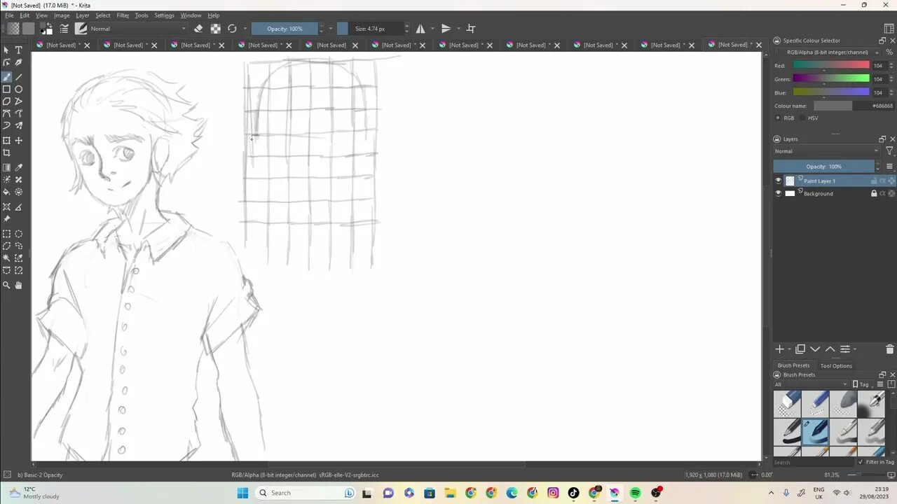Select the Calligraphy tool
This screenshot has width=897, height=504.
point(19,62)
